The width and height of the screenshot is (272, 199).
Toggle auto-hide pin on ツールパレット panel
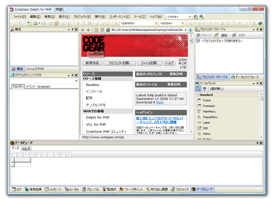[x=257, y=83]
